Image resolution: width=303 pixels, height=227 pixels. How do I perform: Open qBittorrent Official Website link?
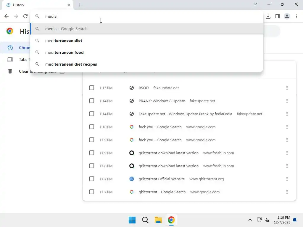coord(162,179)
